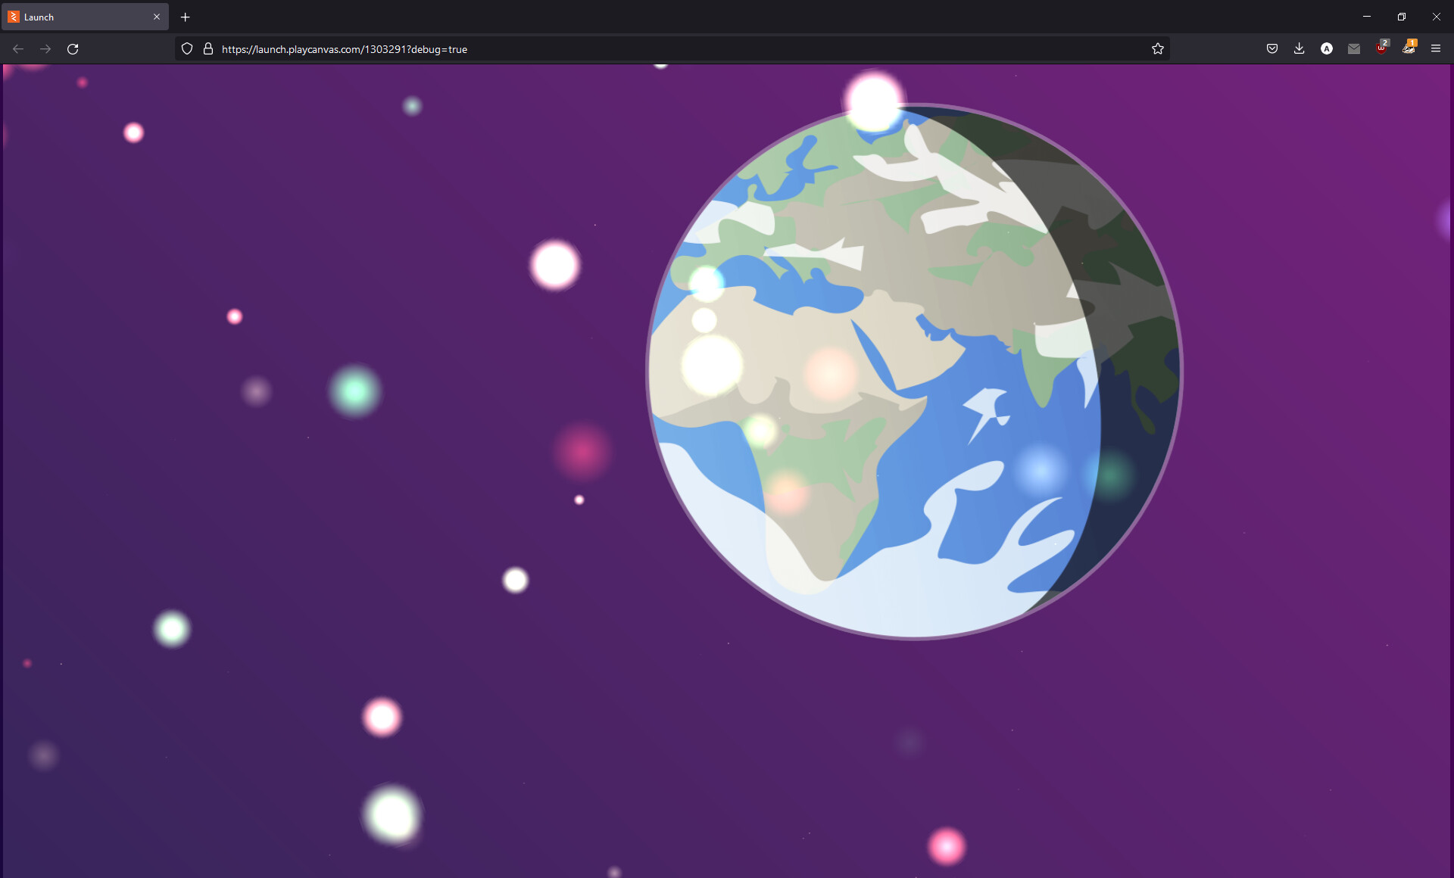Image resolution: width=1454 pixels, height=878 pixels.
Task: Open the Firefox hamburger application menu
Action: tap(1436, 49)
